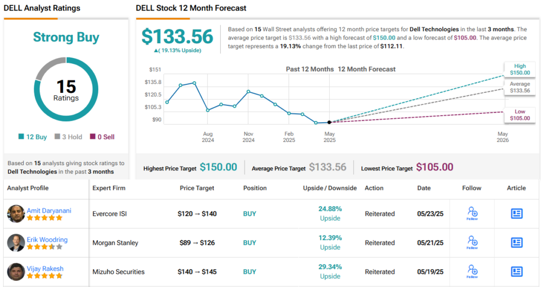
Task: Select the gray 3 Hold legend swatch
Action: (57, 137)
